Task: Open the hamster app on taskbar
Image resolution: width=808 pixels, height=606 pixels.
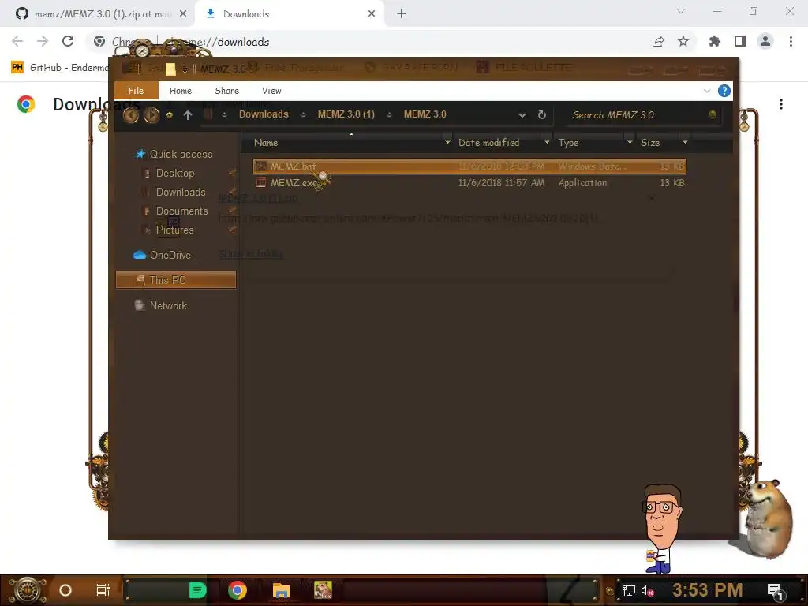Action: pyautogui.click(x=323, y=590)
